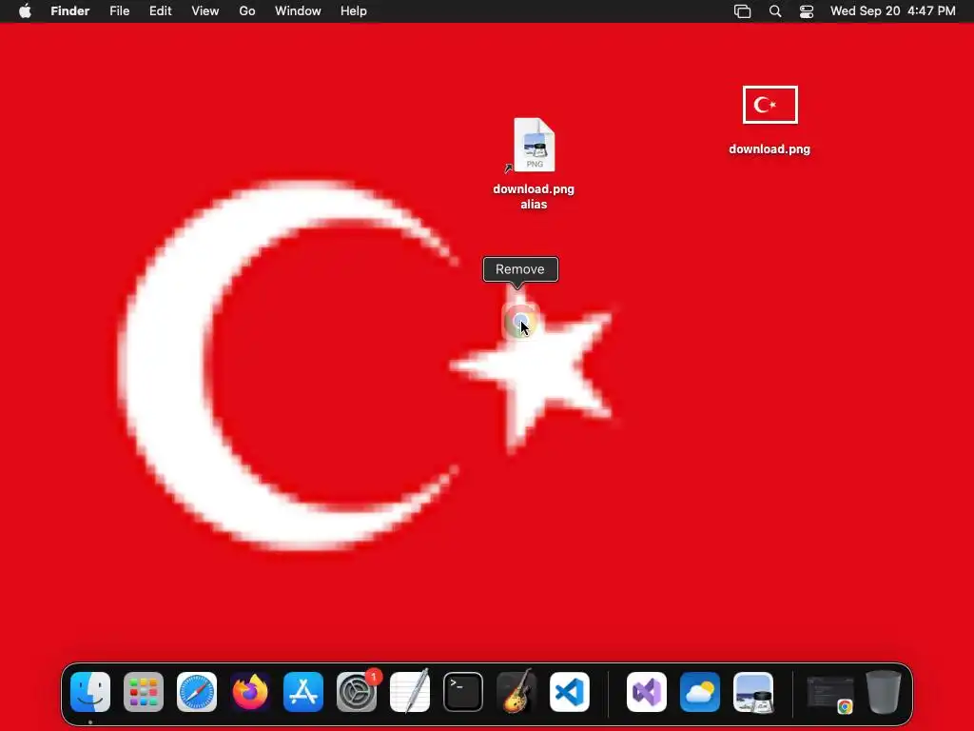Open Launchpad in the Dock
Screen dimensions: 974x731
click(x=144, y=692)
